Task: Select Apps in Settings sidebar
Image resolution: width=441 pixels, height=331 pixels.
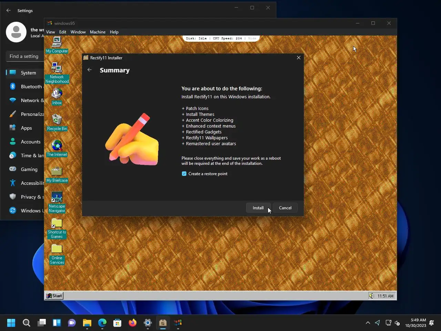Action: click(x=25, y=128)
